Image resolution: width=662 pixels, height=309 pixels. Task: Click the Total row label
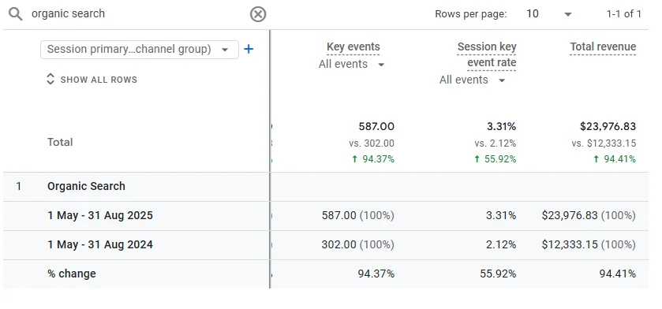60,142
